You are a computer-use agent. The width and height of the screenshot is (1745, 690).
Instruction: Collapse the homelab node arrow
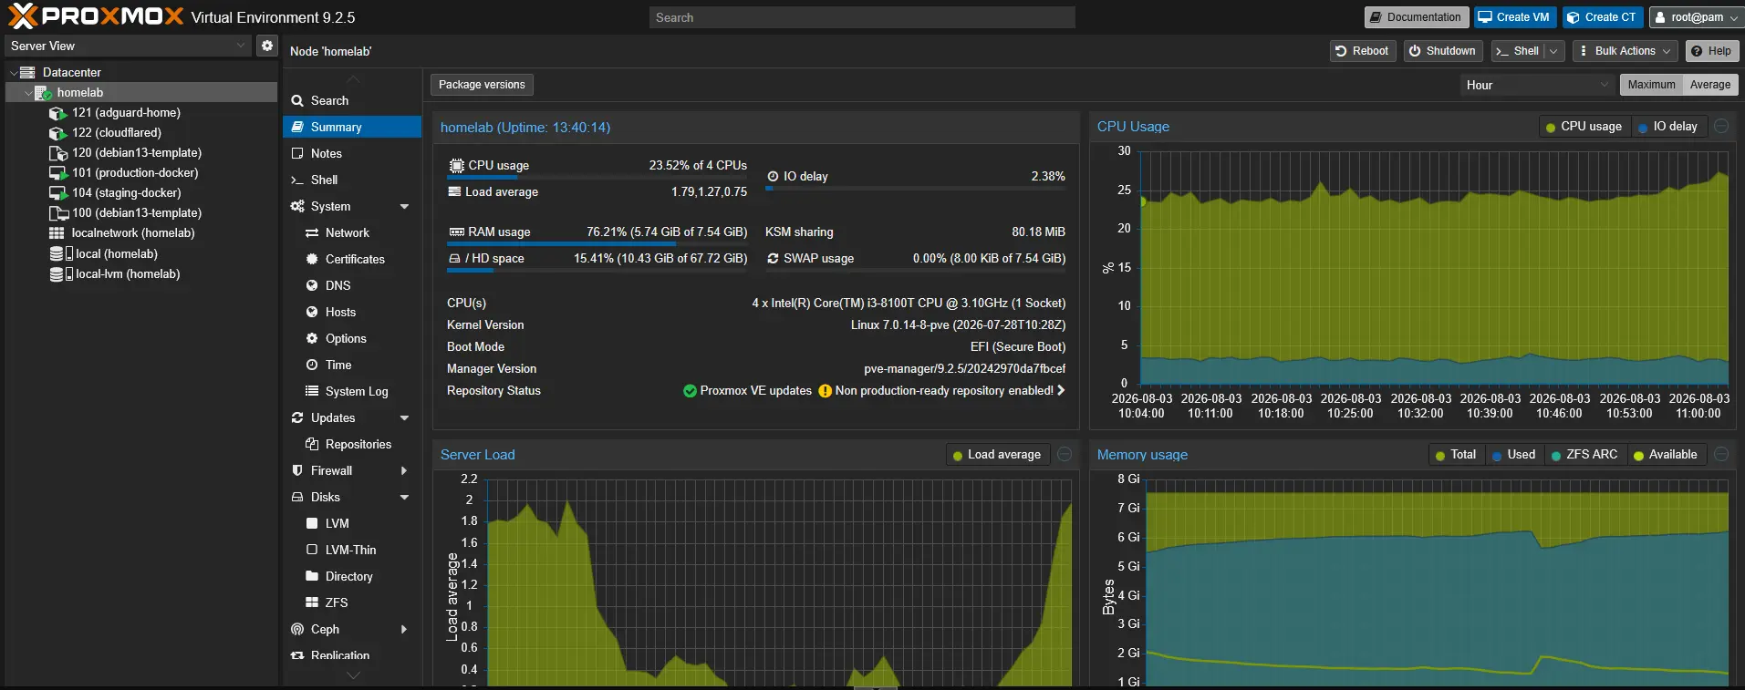pos(28,92)
